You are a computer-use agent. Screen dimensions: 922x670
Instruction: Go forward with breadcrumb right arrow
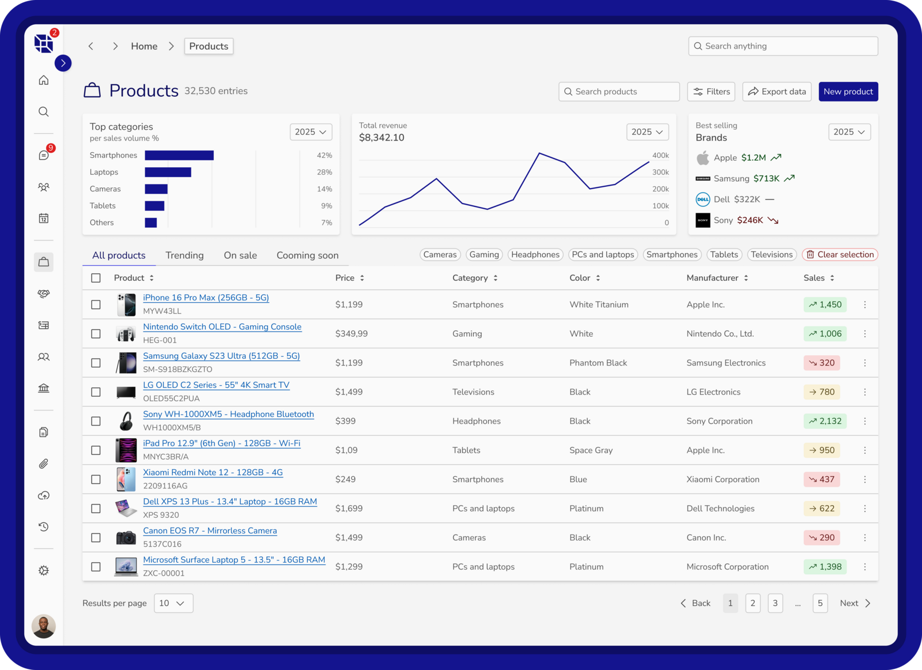(x=115, y=46)
